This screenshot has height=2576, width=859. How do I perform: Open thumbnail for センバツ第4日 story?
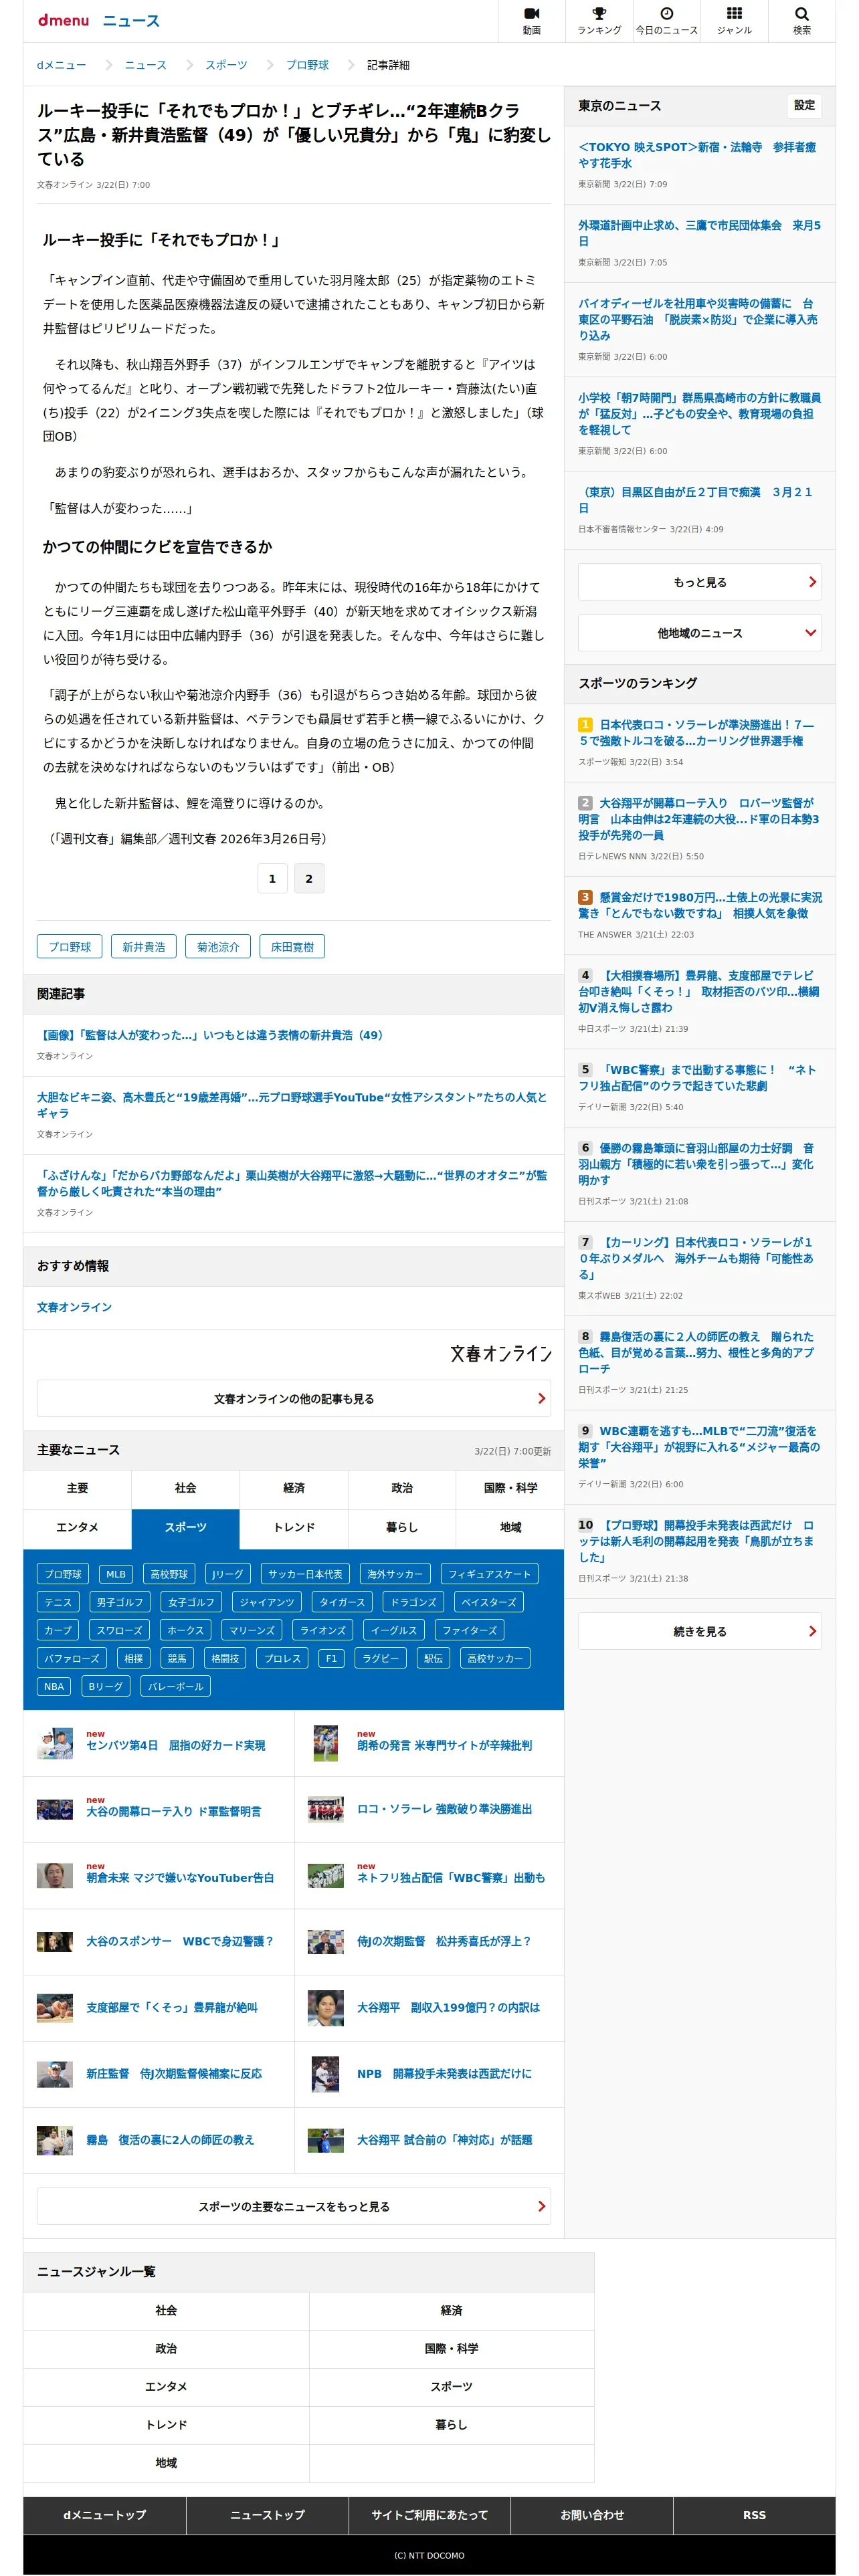tap(55, 1743)
